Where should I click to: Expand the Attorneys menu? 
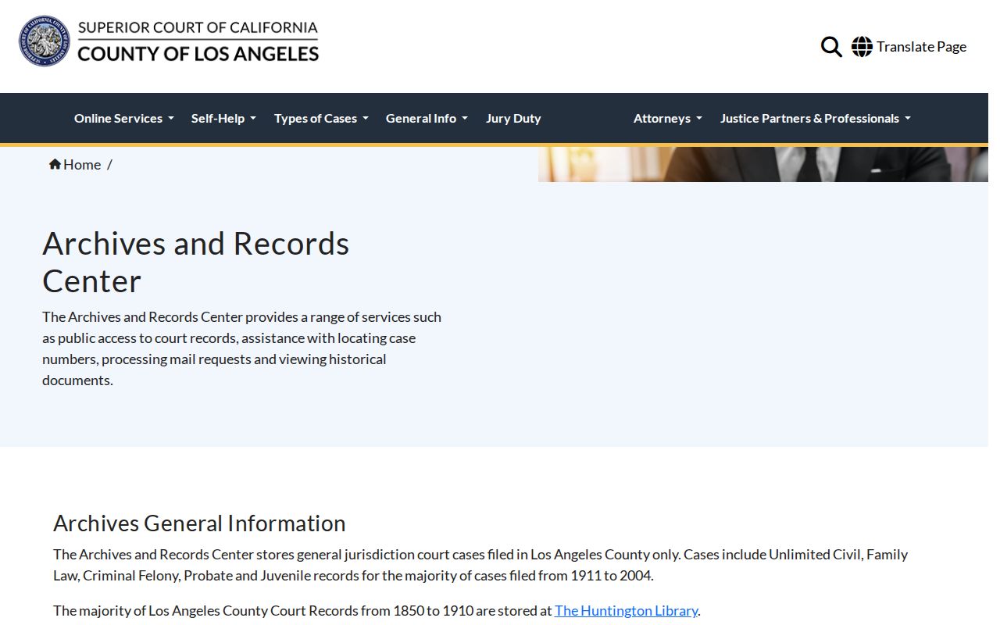pos(668,119)
